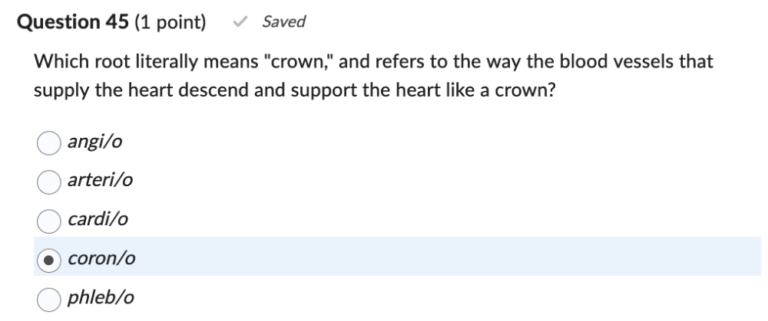Viewport: 768px width, 321px height.
Task: Click the cardi/o answer label text
Action: [x=98, y=220]
